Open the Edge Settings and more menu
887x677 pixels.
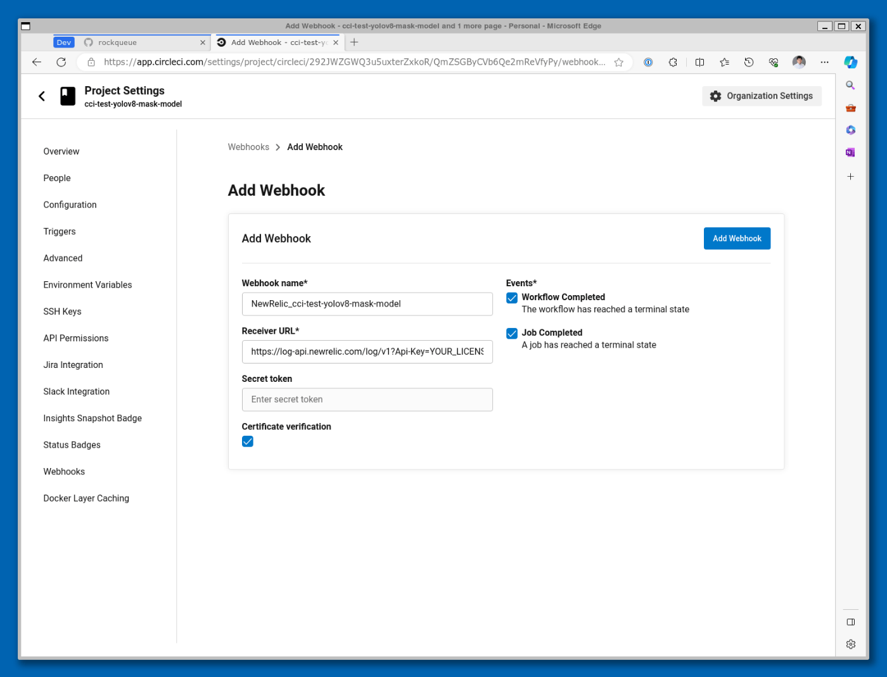824,62
